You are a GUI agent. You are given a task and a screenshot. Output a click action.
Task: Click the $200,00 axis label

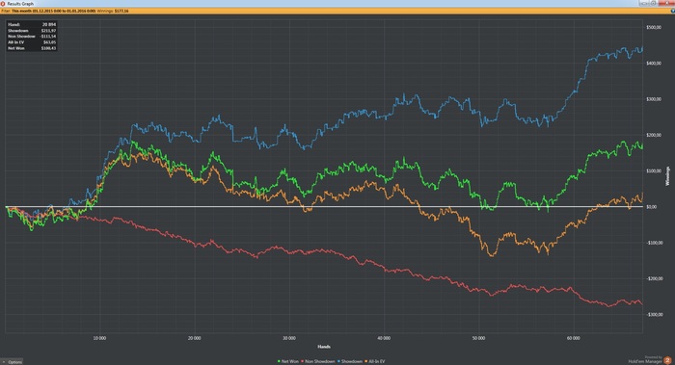pyautogui.click(x=654, y=135)
